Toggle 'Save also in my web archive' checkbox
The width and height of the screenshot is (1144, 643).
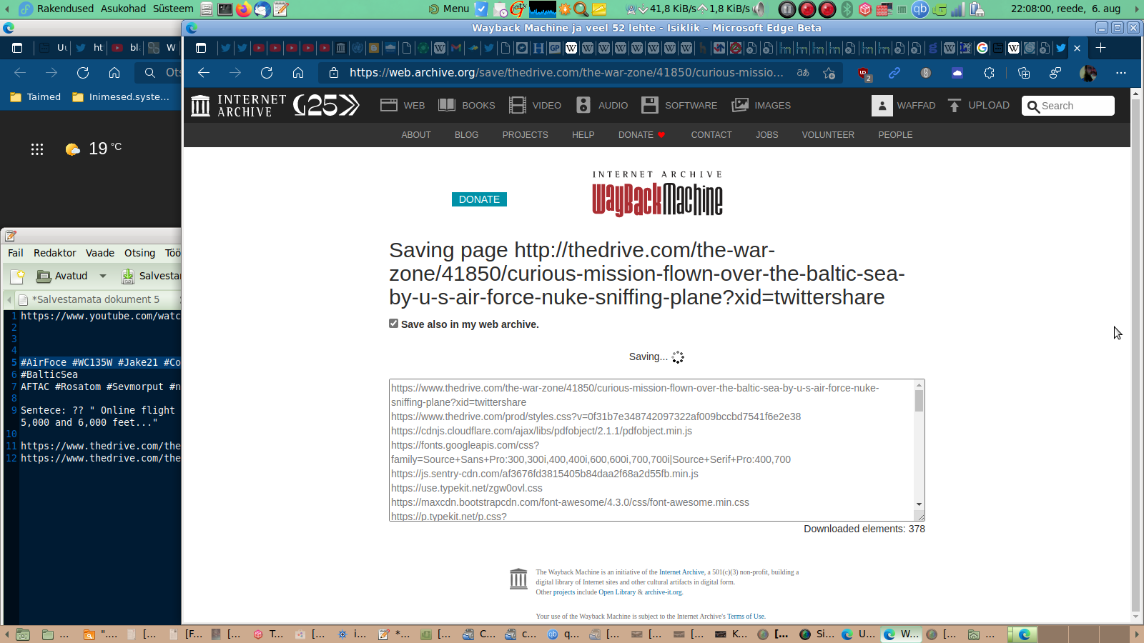[393, 324]
